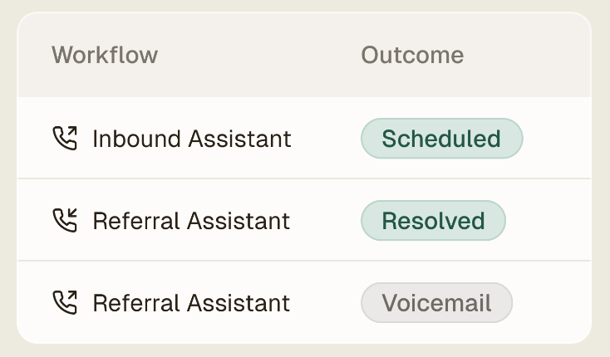Click the phone icon left of Scheduled row's workflow name
The width and height of the screenshot is (610, 357).
(x=65, y=138)
